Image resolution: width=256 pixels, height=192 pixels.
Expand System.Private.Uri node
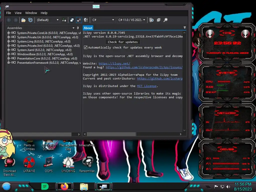[x=8, y=37]
